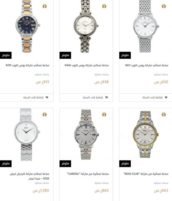
Task: Open the category link under watch 9411
Action: 161,74
